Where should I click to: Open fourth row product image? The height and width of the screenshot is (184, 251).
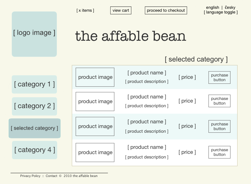[x=95, y=153]
